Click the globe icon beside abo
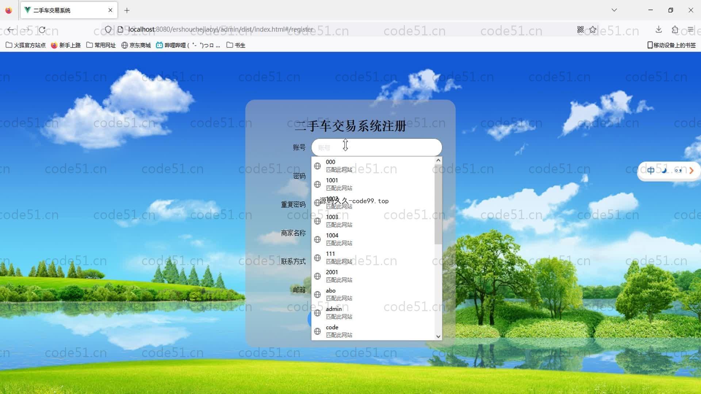 [x=317, y=294]
